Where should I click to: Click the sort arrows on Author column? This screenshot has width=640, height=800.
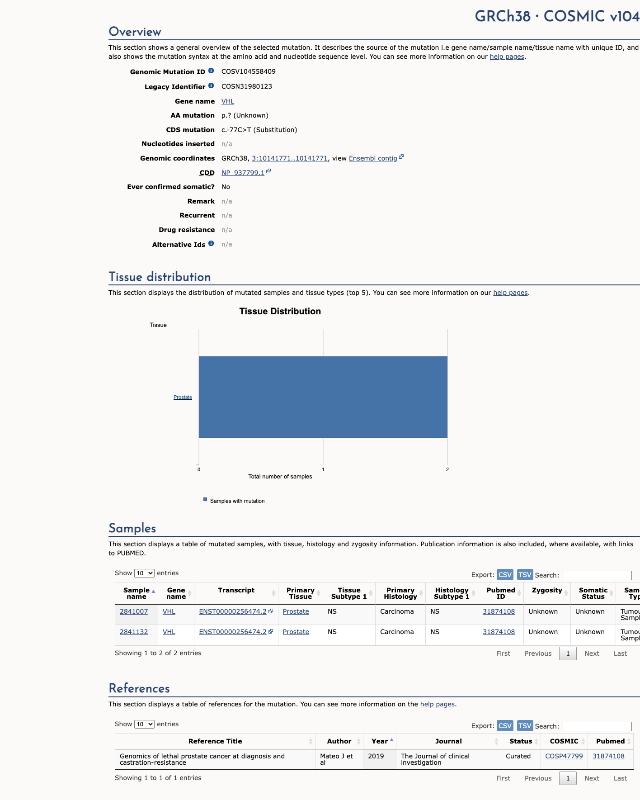click(358, 741)
